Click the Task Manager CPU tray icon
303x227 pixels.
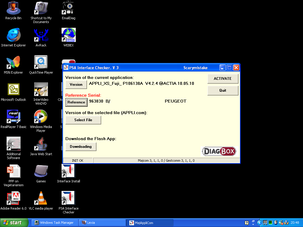pos(270,223)
